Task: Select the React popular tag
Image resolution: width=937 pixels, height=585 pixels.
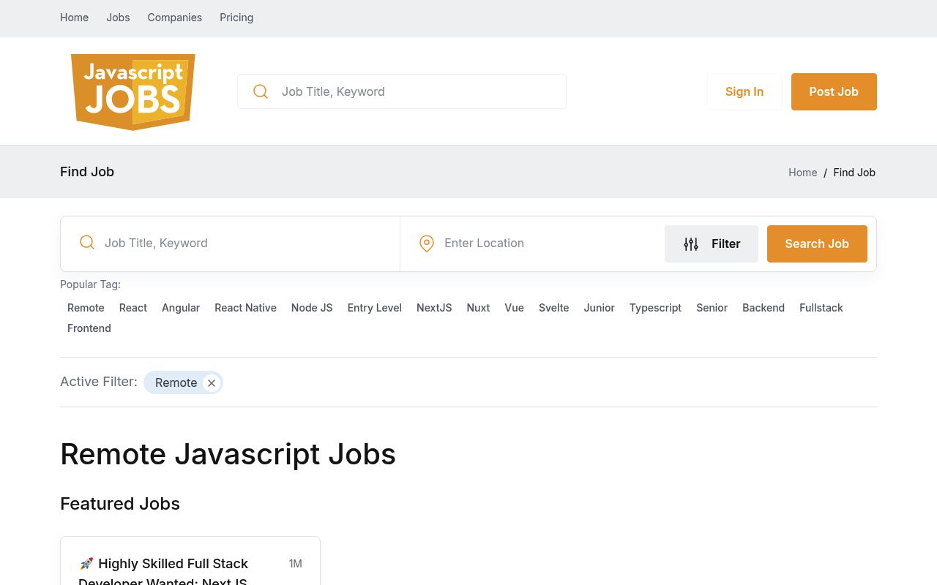Action: (133, 308)
